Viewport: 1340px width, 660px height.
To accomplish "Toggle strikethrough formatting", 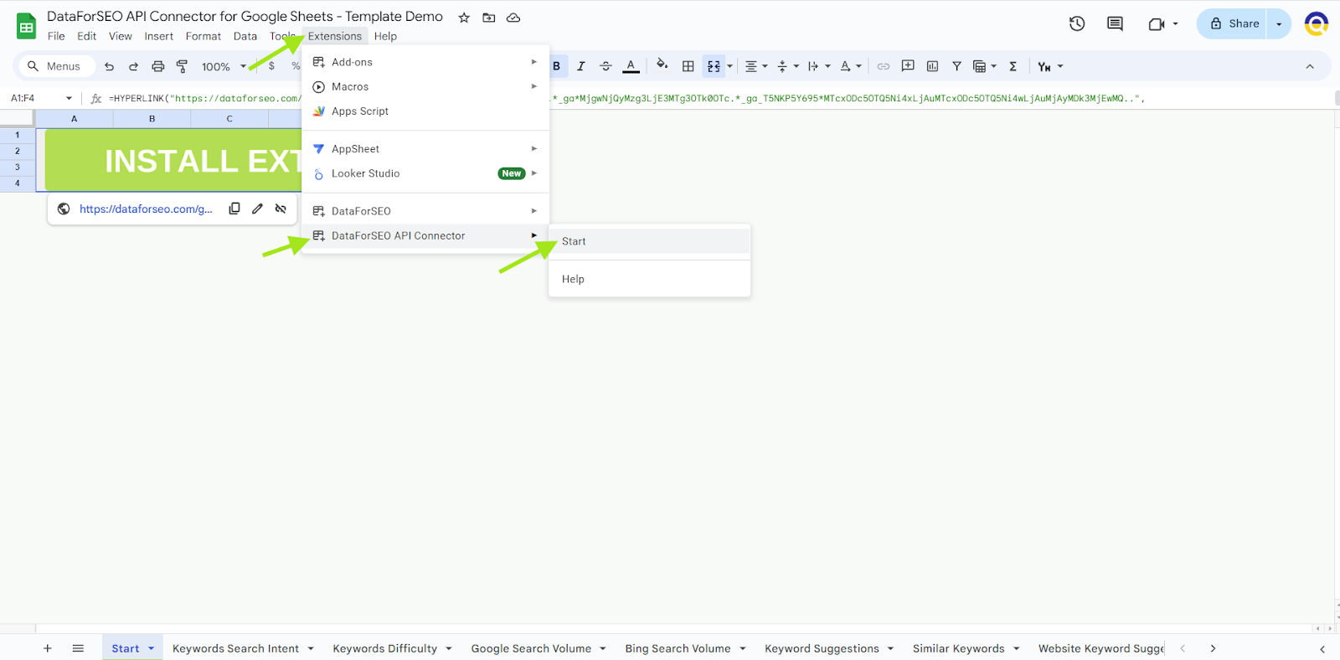I will [x=606, y=66].
